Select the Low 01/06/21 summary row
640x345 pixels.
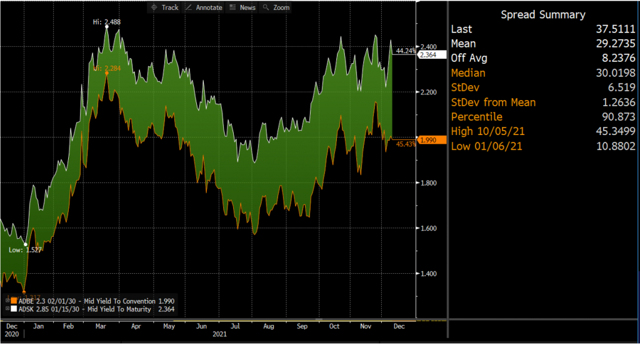click(543, 145)
